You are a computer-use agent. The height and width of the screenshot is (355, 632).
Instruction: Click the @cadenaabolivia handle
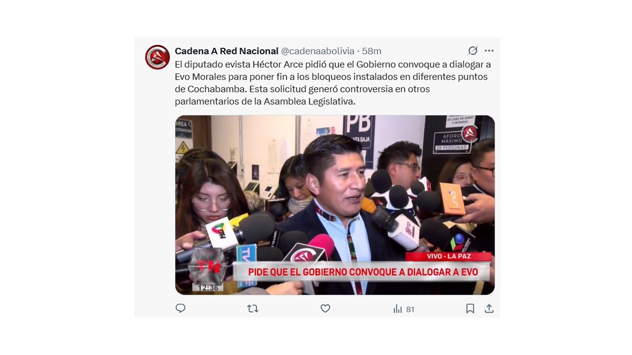point(317,51)
